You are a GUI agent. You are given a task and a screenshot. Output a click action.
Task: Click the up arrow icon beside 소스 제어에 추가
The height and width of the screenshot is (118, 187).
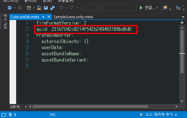[x=141, y=115]
